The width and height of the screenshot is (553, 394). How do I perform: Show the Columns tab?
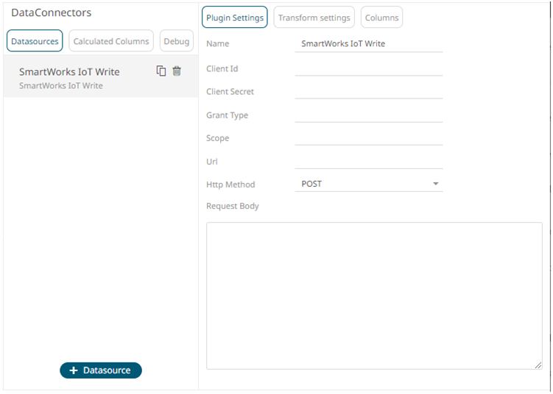click(x=381, y=18)
